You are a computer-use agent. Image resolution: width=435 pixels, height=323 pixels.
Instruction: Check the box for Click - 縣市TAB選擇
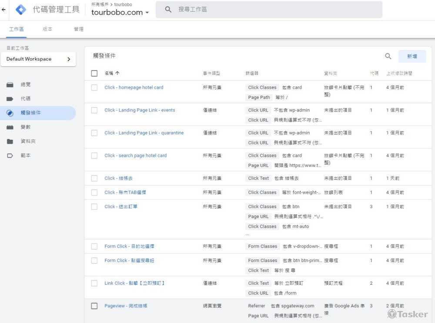[x=94, y=192]
